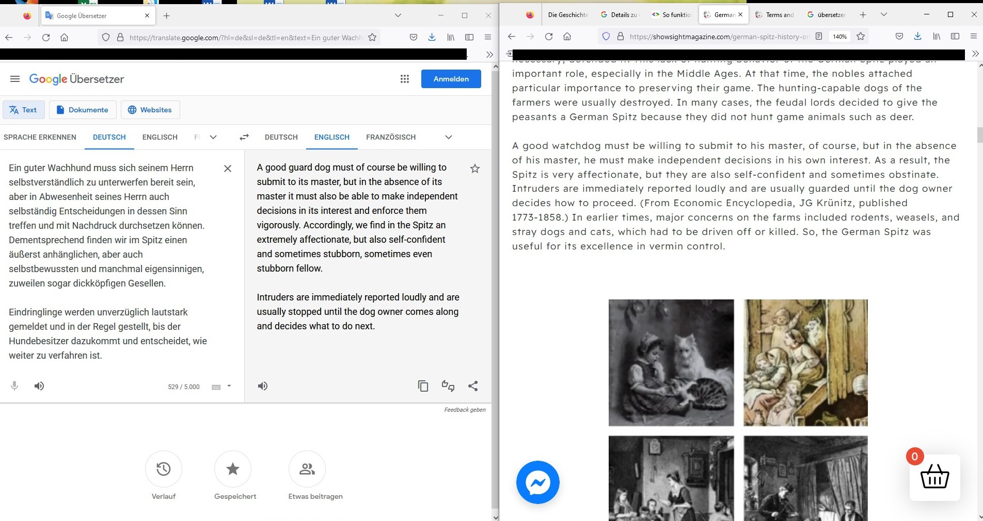Open library in left browser window
This screenshot has height=521, width=983.
(451, 37)
